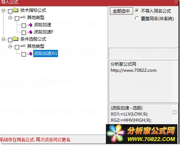Screen dimensions: 181x145
Task: Collapse the 技术指标公式 tree node
Action: pyautogui.click(x=3, y=10)
